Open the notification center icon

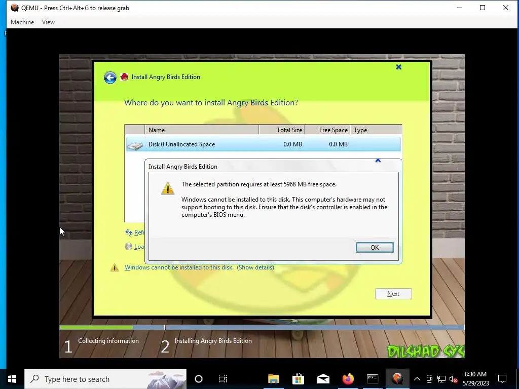click(502, 379)
